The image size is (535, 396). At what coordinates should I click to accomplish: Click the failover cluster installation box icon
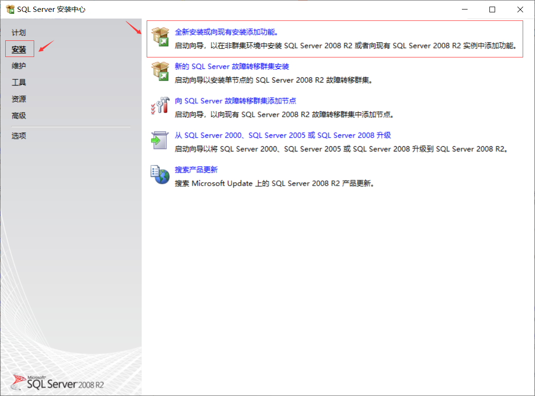[160, 71]
